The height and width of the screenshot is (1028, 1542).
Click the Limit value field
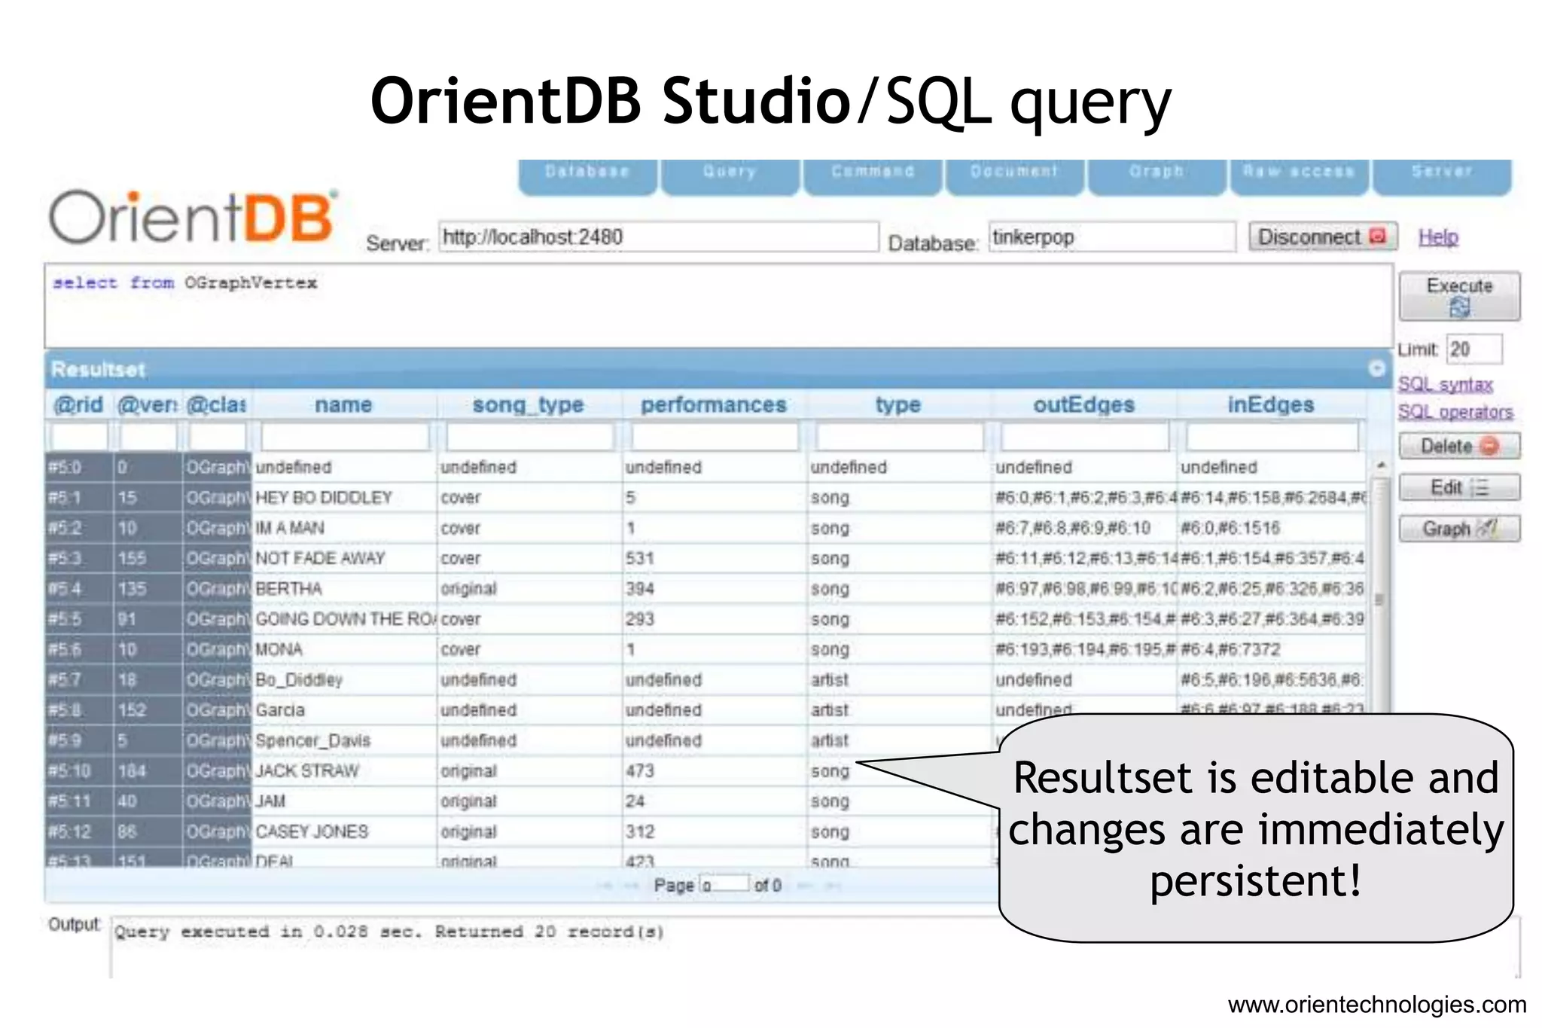pyautogui.click(x=1474, y=349)
